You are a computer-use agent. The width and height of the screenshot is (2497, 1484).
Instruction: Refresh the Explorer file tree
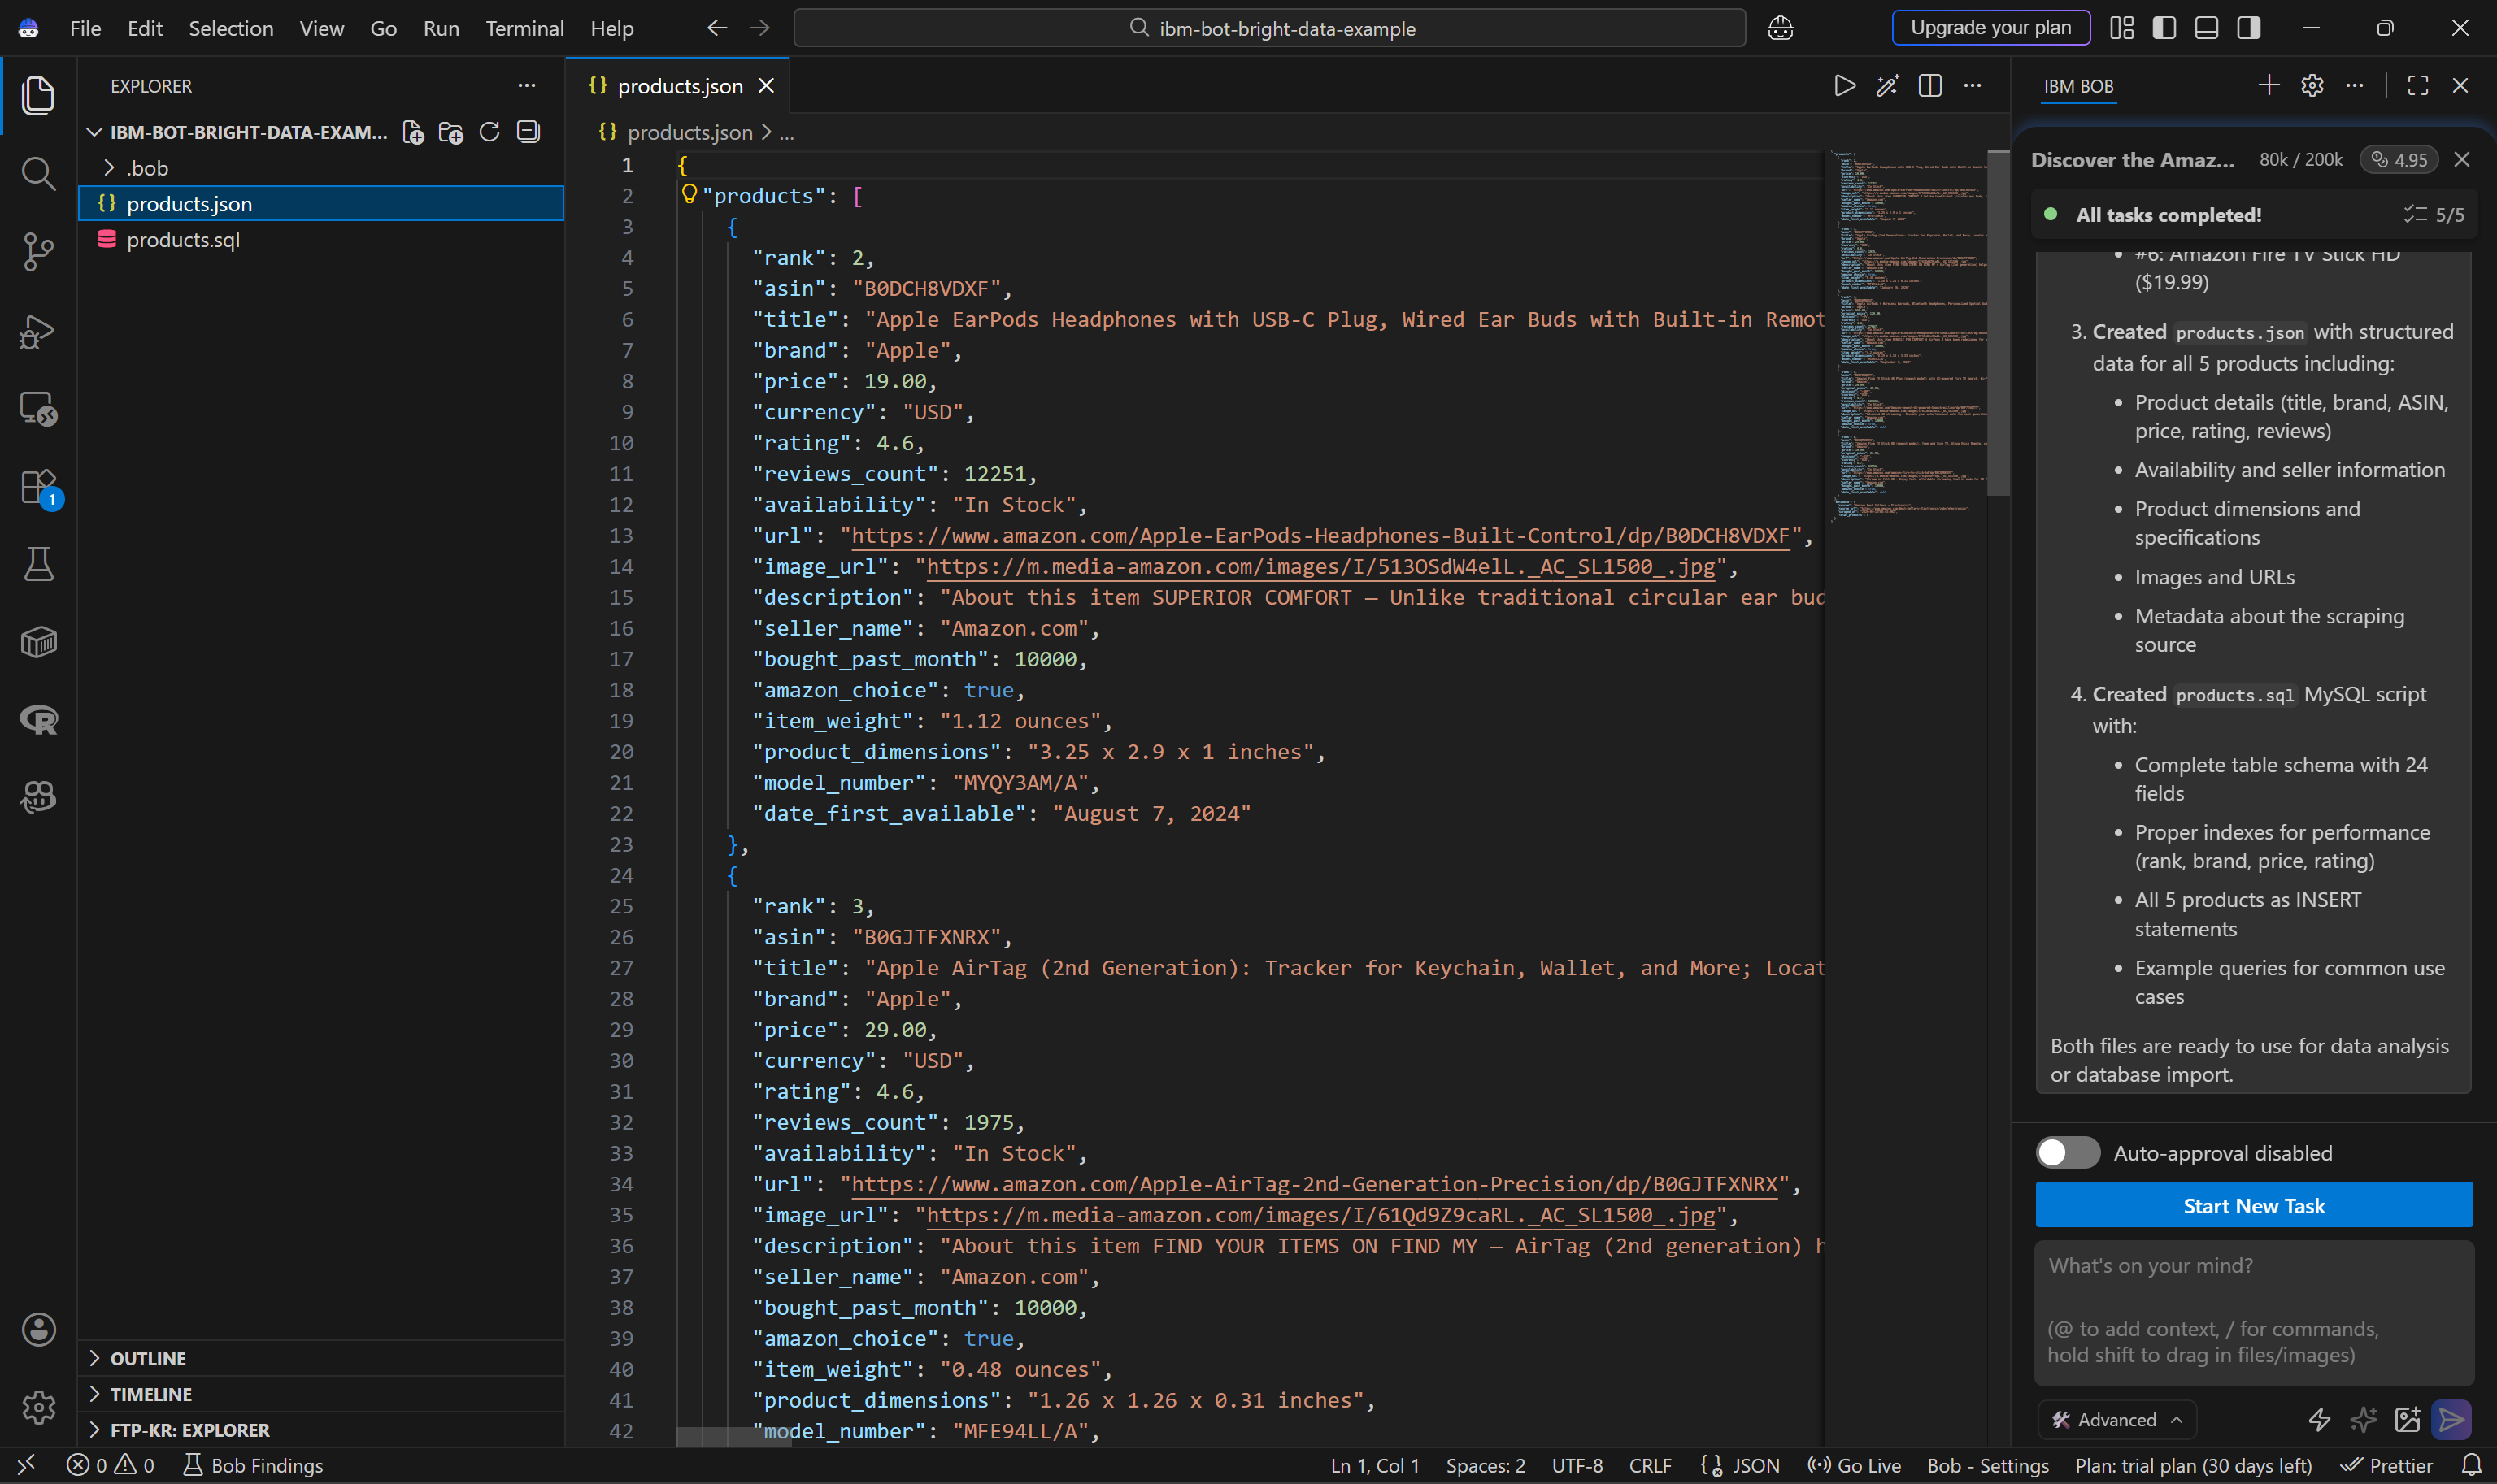click(489, 132)
